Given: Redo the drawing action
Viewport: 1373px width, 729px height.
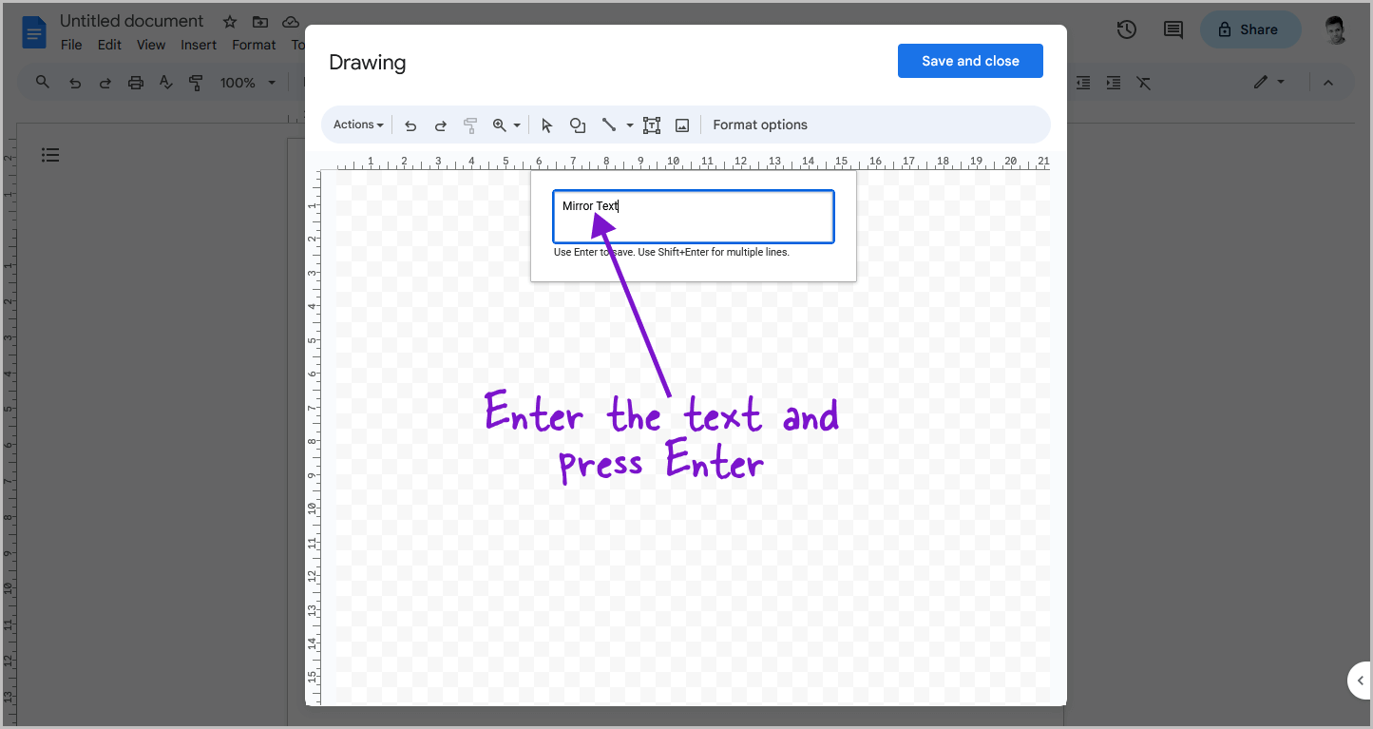Looking at the screenshot, I should 440,125.
